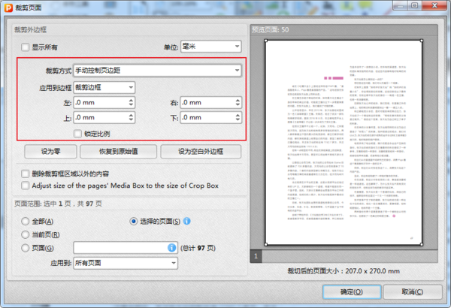Click the 裁切后的页面大小 207.0 x 270.0 mm text
This screenshot has height=308, width=451.
344,271
